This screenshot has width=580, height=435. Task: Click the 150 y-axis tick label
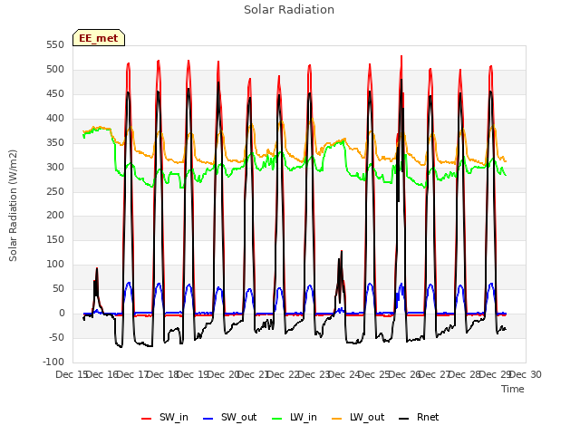point(55,239)
